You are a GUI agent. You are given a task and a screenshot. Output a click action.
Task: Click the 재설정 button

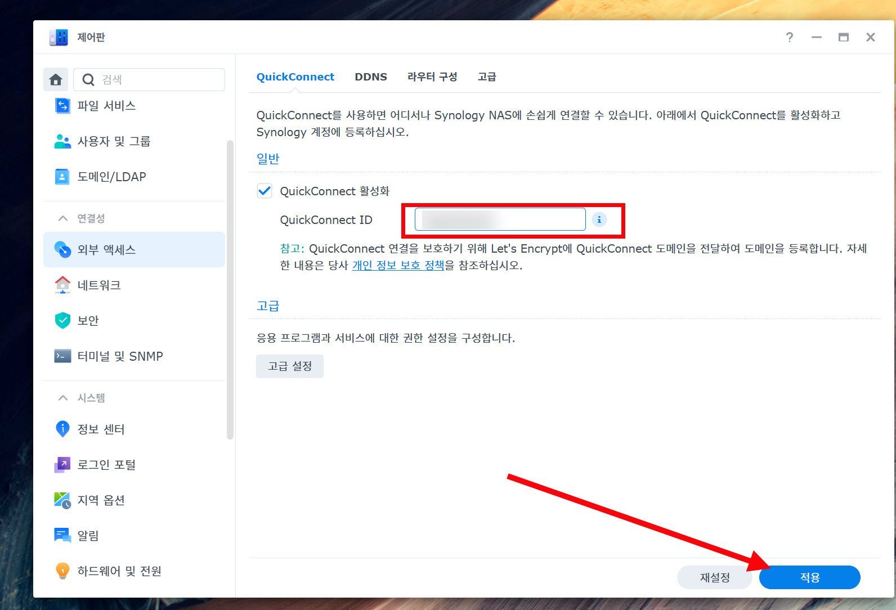(x=715, y=577)
